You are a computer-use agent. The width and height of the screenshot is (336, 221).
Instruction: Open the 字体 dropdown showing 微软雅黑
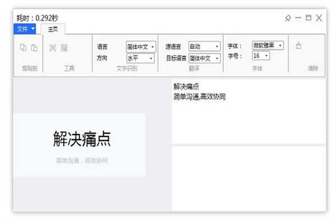click(268, 45)
